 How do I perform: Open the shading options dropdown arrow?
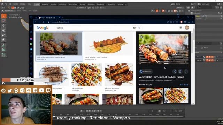pos(183,11)
